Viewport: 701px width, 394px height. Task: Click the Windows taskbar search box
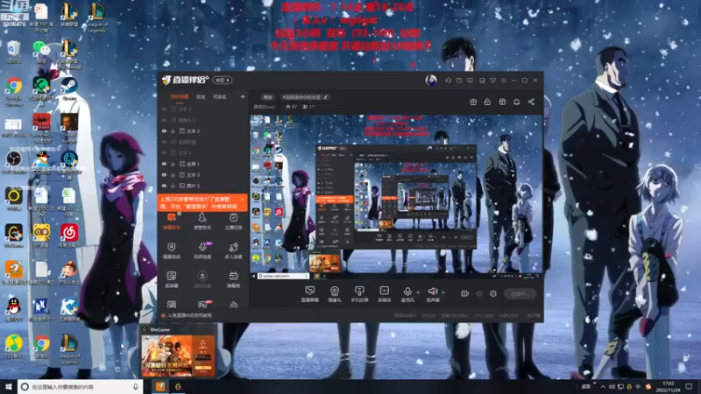point(81,386)
